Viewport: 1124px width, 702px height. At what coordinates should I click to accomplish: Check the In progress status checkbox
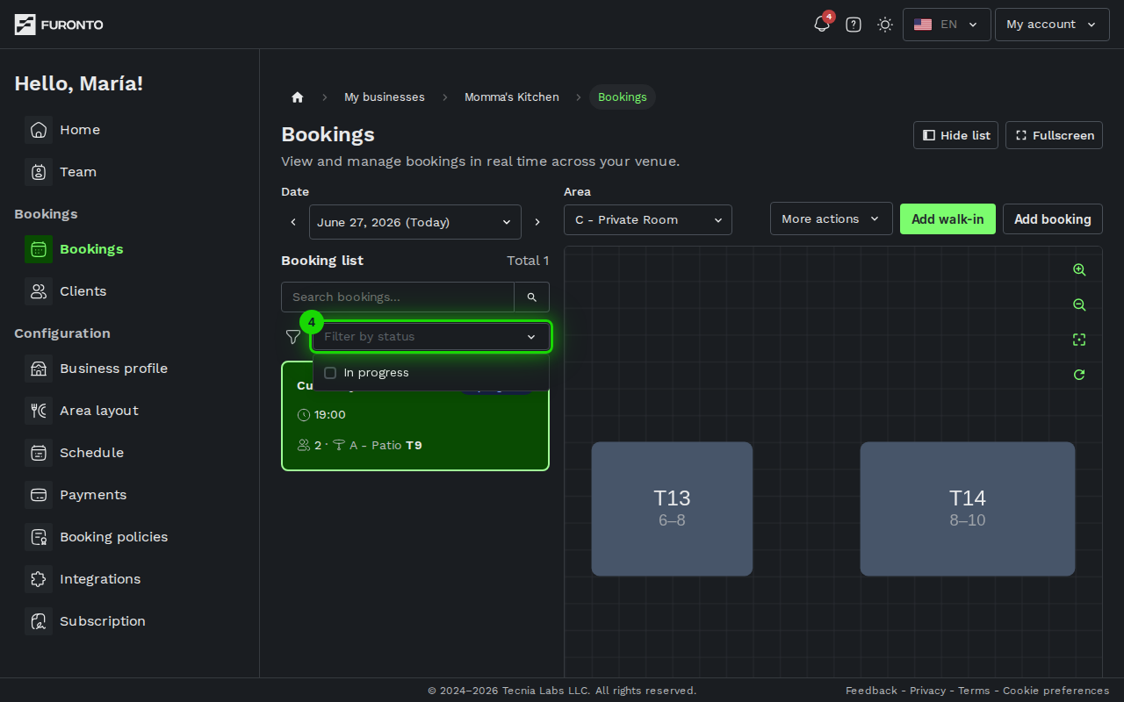point(330,373)
